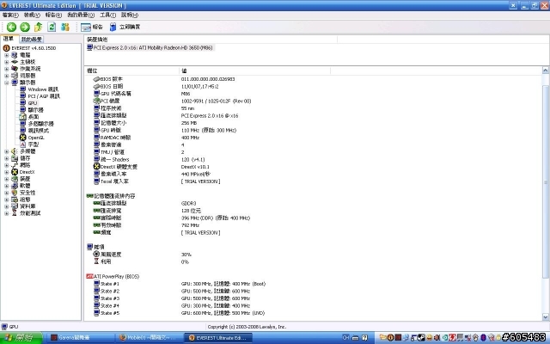This screenshot has height=344, width=550.
Task: Expand the 儲存 storage tree node
Action: [x=6, y=158]
